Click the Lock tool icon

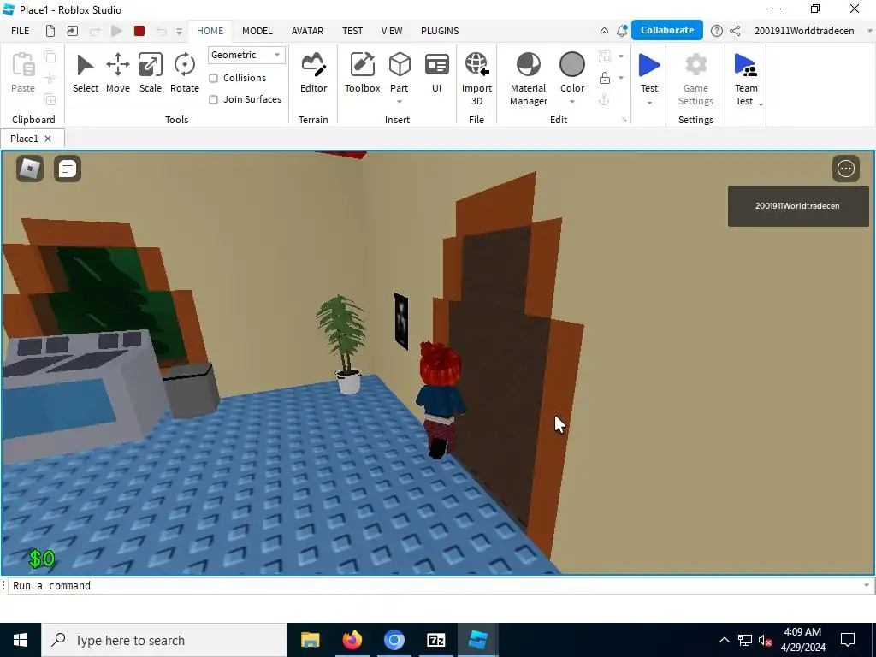point(605,78)
